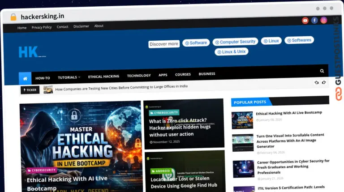
Task: Select the Linux & Unix topic button
Action: coord(232,51)
